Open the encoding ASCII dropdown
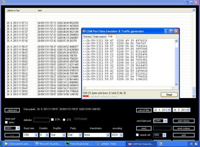 click(x=121, y=135)
